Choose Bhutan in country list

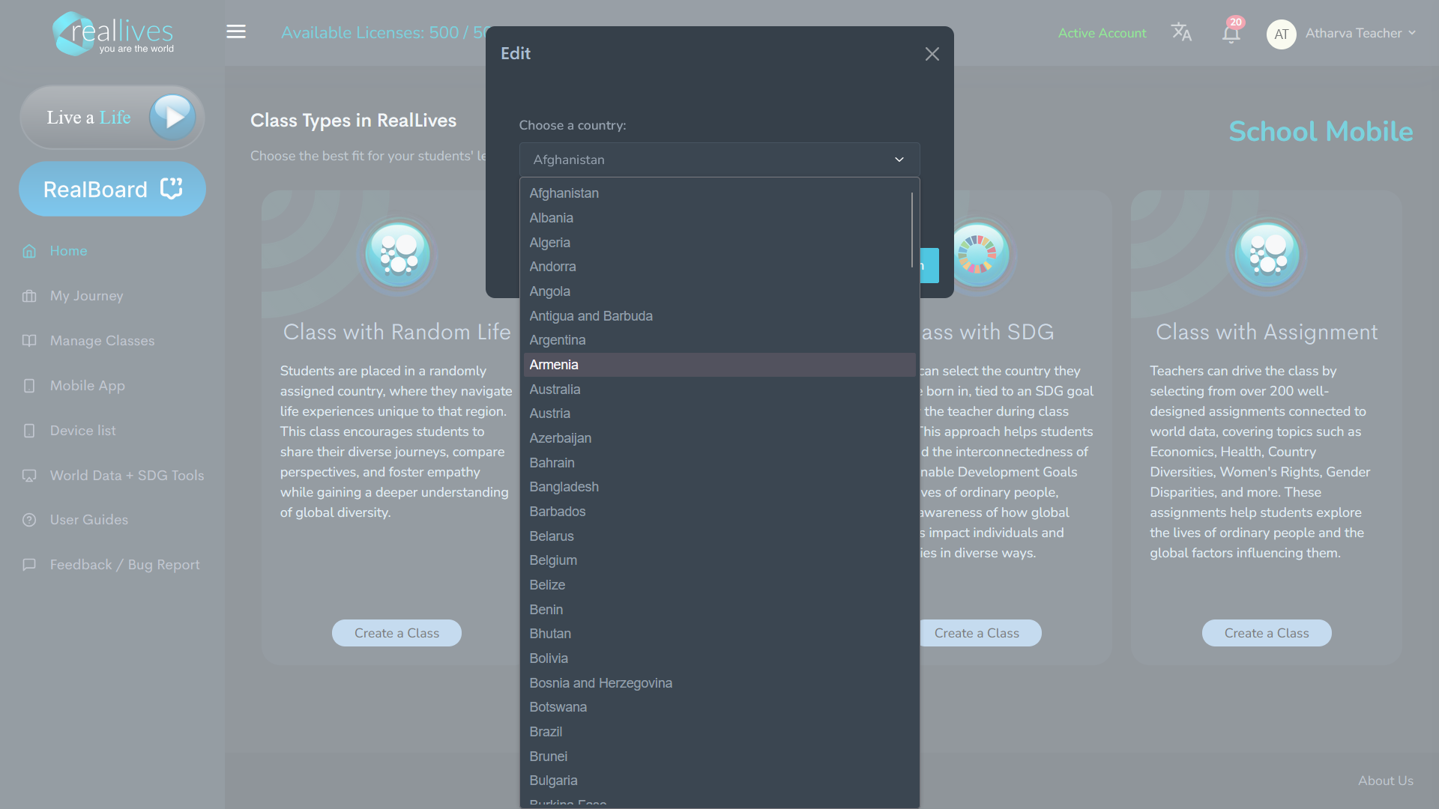719,634
